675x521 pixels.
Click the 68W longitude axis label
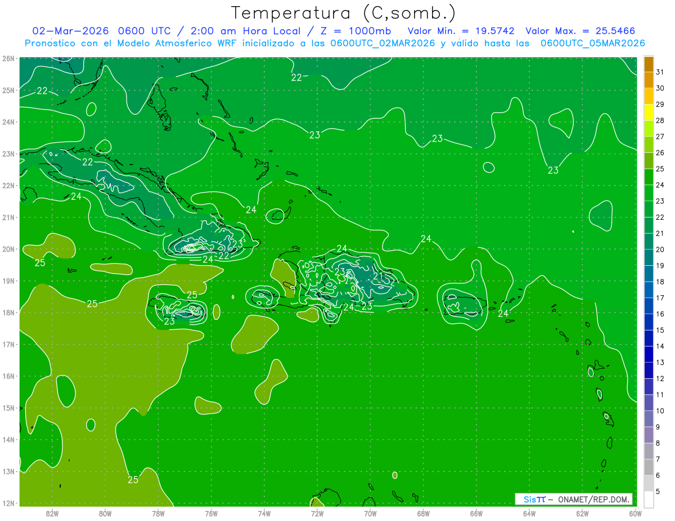424,513
